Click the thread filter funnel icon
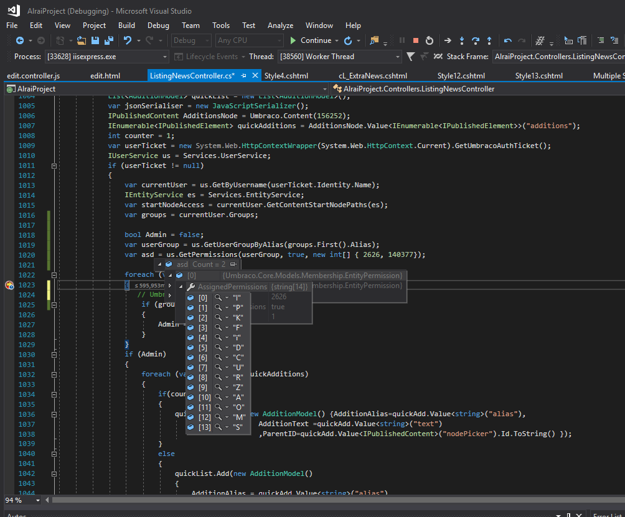The image size is (625, 517). tap(411, 57)
